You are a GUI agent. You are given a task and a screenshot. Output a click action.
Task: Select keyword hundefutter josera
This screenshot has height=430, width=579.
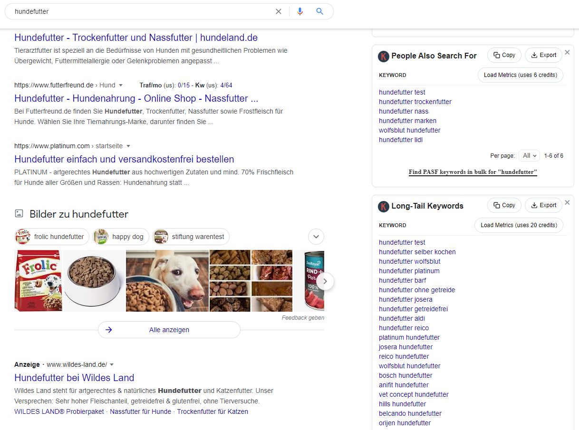405,299
